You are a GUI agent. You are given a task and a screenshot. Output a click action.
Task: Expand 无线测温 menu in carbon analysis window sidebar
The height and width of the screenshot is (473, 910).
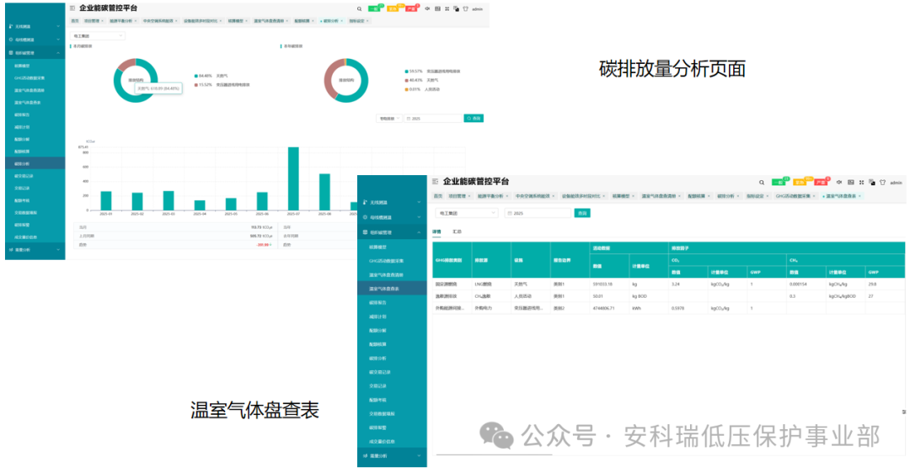[x=35, y=27]
